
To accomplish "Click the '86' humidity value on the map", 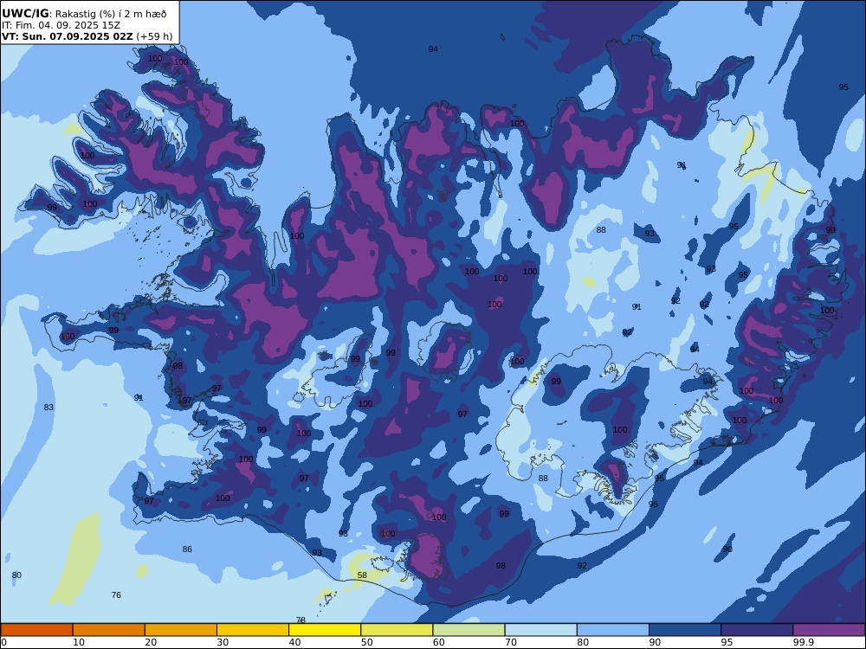I will tap(187, 549).
